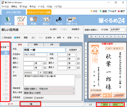The image size is (127, 107).
Task: Open 全体を表示 zoom dropdown
Action: click(x=118, y=30)
